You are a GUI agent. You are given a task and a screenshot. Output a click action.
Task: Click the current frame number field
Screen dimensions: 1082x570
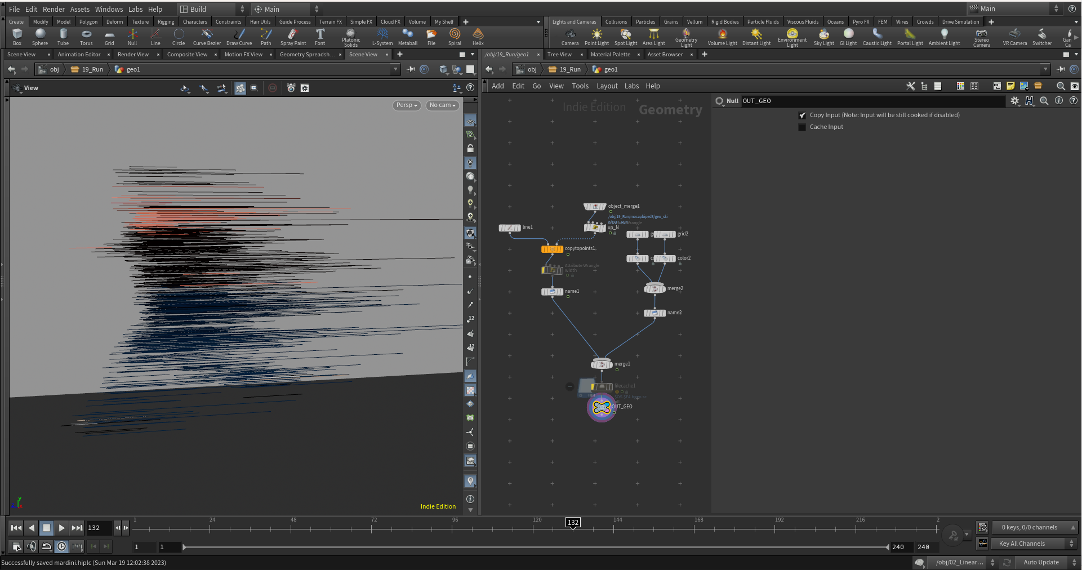point(99,528)
